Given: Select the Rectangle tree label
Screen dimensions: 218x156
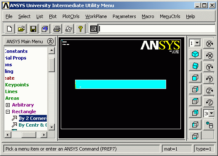Looking at the screenshot, I should tap(24, 112).
